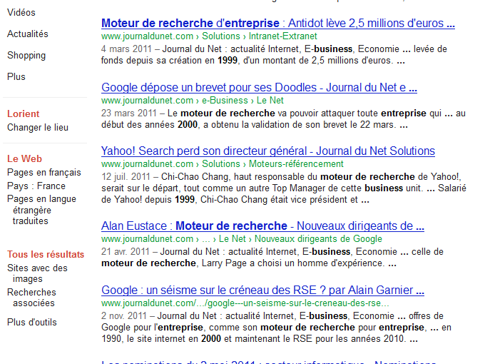
Task: Click www.journaldunet.com URL under Antidot result
Action: click(x=147, y=36)
